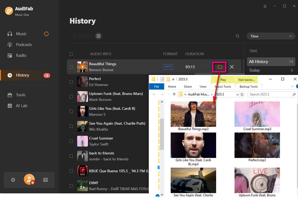Open Explorer quick access toolbar dropdown
Viewport: 298px width, 198px height.
(x=173, y=80)
